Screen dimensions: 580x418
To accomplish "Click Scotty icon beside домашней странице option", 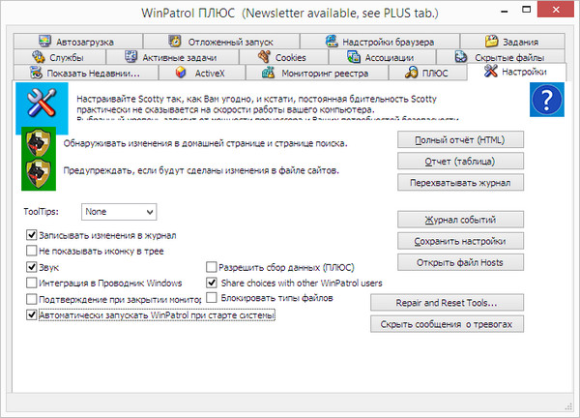I will pos(39,143).
